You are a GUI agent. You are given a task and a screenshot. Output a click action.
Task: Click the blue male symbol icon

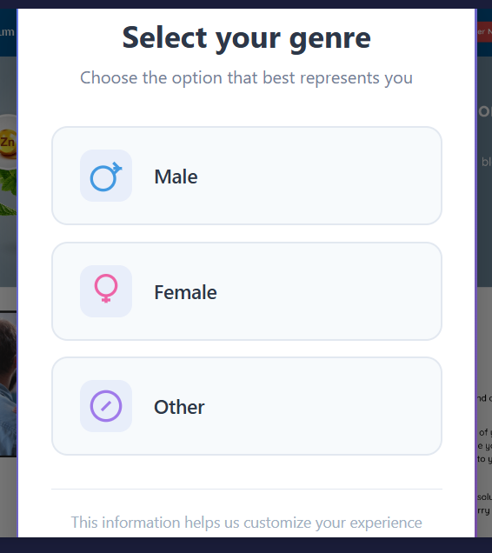point(106,176)
